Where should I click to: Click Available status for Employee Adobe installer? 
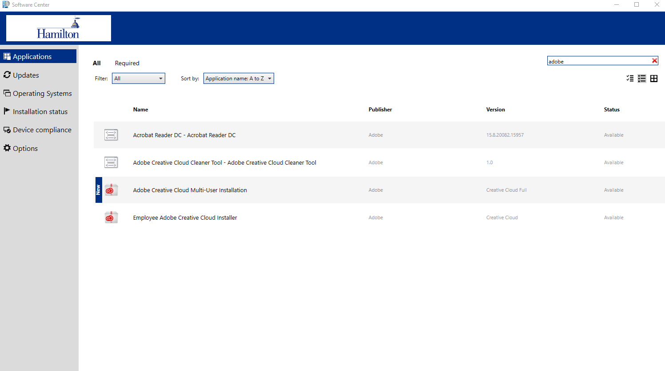point(614,217)
